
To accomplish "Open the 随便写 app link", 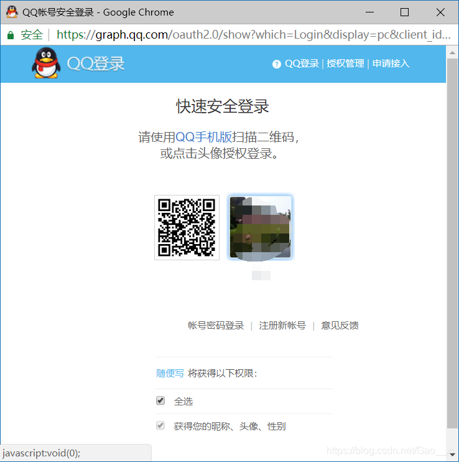I will (x=170, y=374).
